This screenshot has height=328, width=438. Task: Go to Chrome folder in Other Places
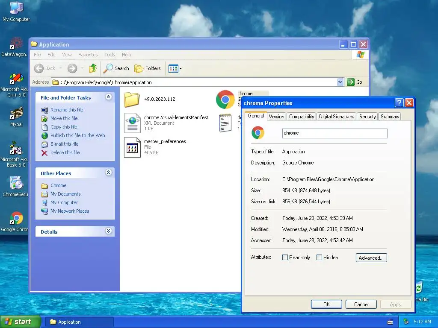[58, 185]
